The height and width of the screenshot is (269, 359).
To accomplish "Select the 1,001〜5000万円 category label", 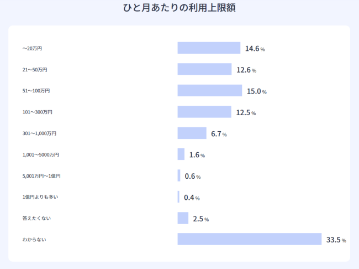I will 40,155.
